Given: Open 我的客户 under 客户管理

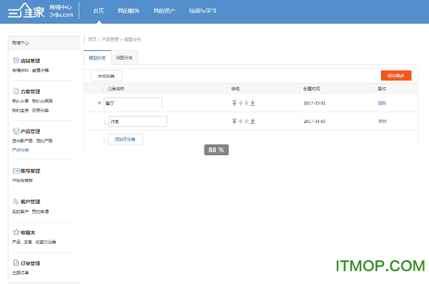Looking at the screenshot, I should point(20,212).
